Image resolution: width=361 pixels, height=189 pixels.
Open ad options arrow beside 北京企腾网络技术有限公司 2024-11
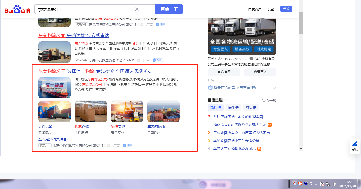pyautogui.click(x=108, y=146)
